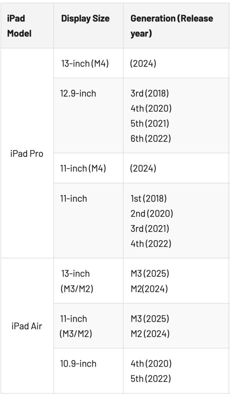Click the 5th (2021) generation entry
This screenshot has height=394, width=230.
[x=150, y=124]
